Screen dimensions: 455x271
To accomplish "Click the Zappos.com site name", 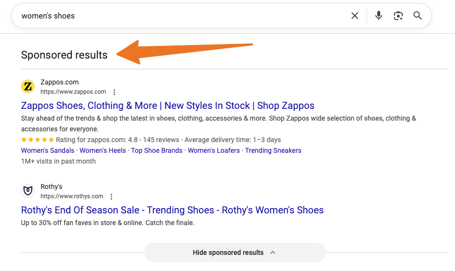I will click(x=60, y=82).
